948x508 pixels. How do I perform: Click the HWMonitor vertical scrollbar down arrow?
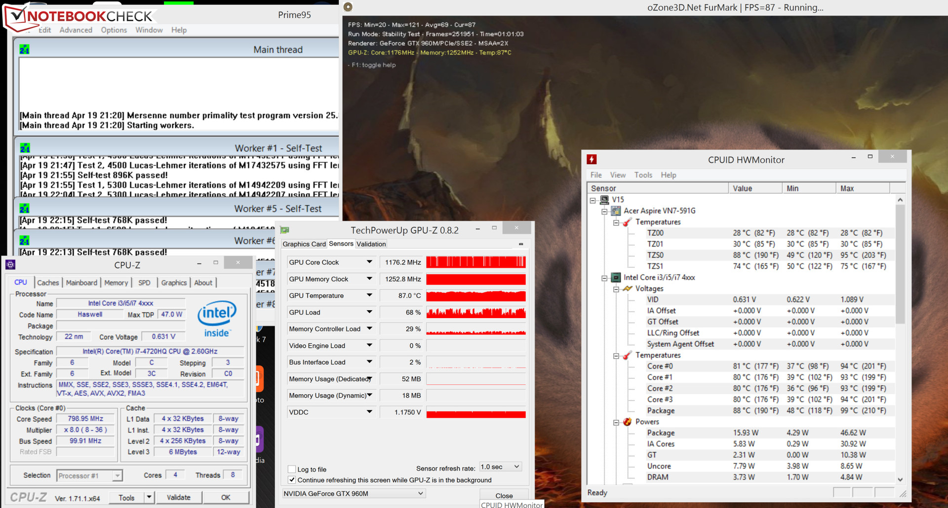coord(900,479)
